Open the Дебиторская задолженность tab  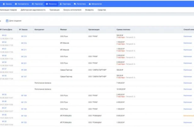pos(33,10)
